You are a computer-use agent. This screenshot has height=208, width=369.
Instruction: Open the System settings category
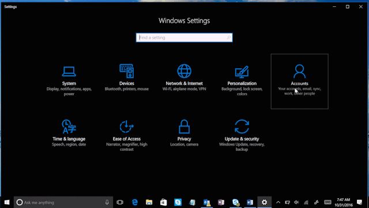69,81
